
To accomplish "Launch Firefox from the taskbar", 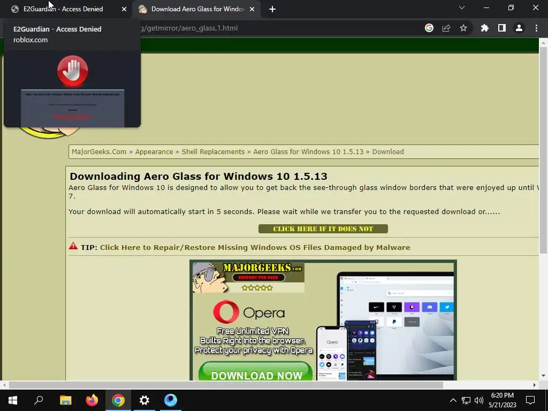I will 92,400.
